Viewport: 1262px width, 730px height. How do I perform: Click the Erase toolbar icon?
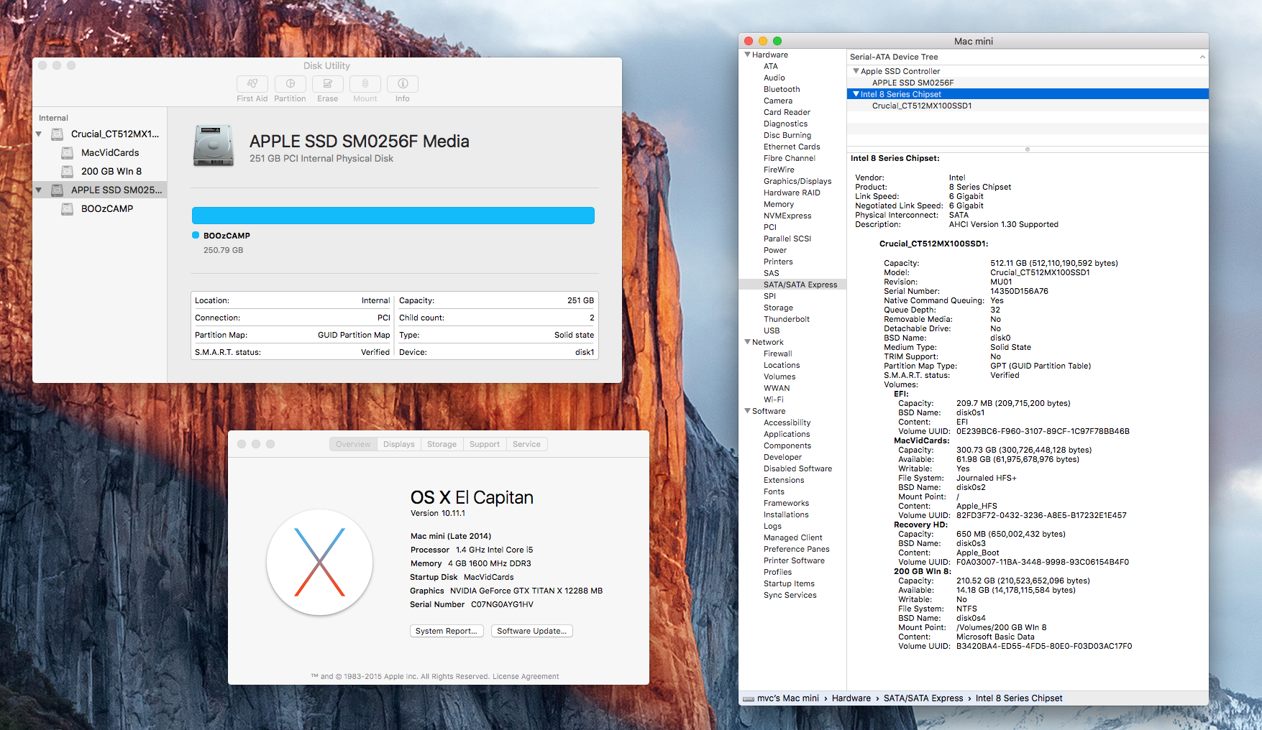pyautogui.click(x=327, y=84)
